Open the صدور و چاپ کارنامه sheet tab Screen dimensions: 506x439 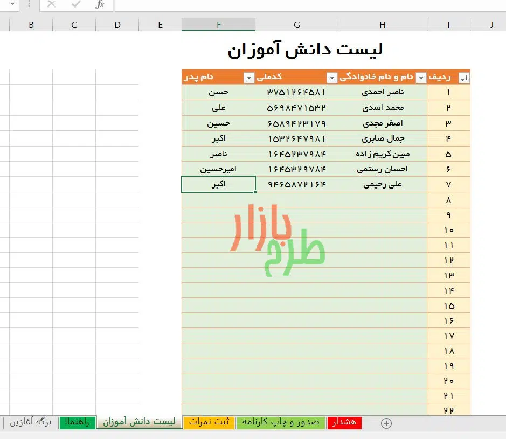coord(281,422)
